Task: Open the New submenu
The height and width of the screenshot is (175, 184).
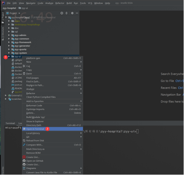Action: click(53, 62)
